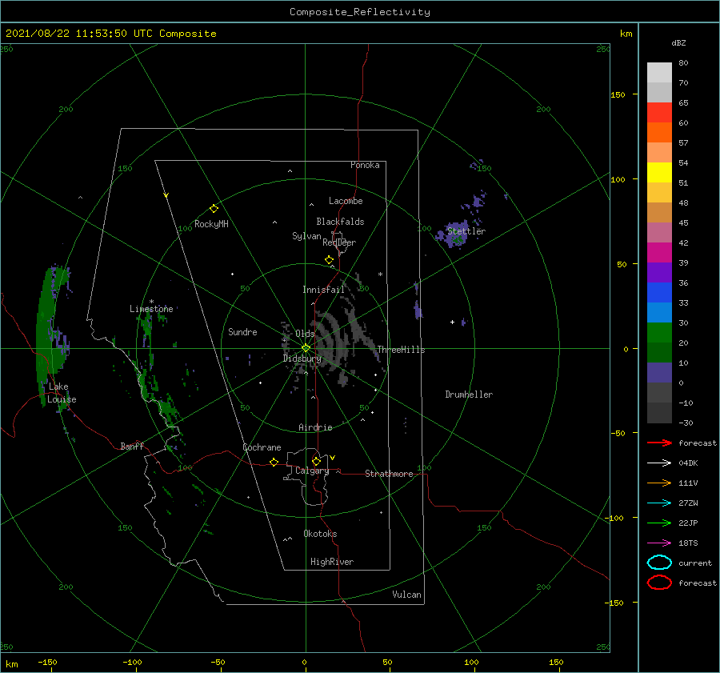Click the Cochrane label
This screenshot has width=720, height=673.
(262, 447)
